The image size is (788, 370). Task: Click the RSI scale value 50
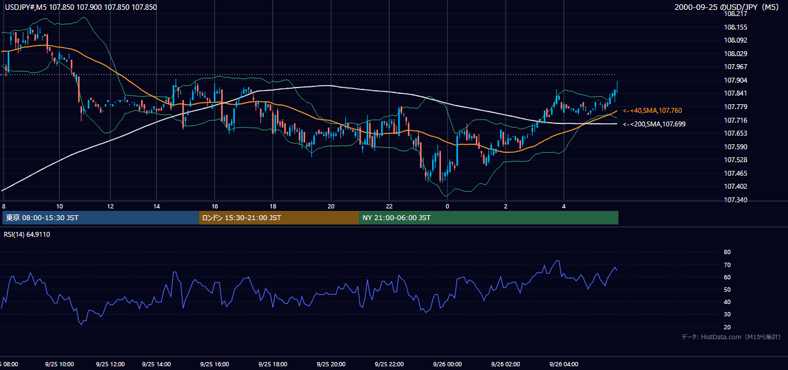[727, 289]
